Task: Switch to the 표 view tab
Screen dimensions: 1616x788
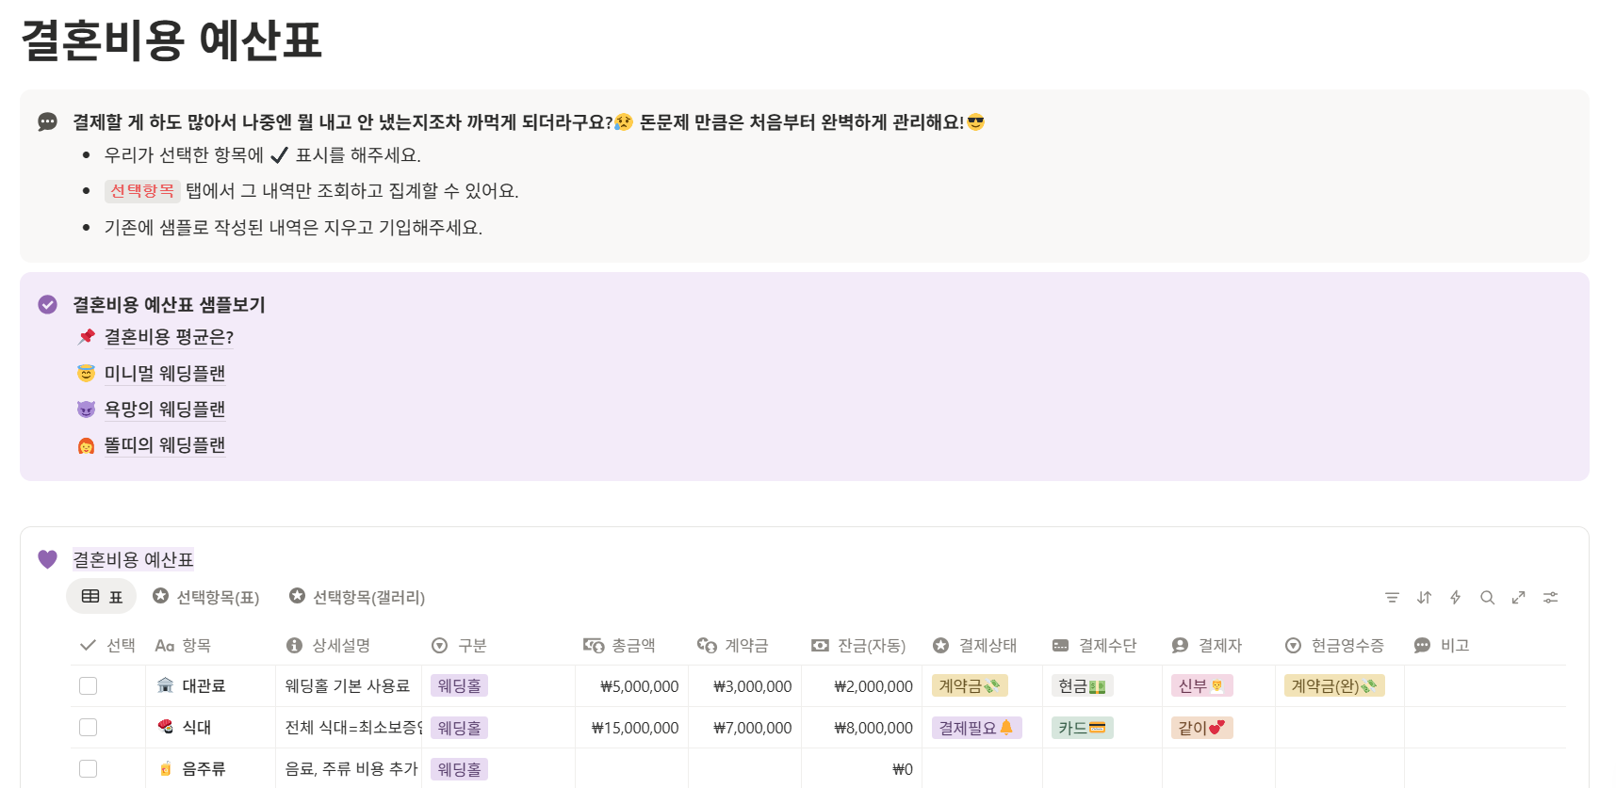Action: tap(102, 597)
